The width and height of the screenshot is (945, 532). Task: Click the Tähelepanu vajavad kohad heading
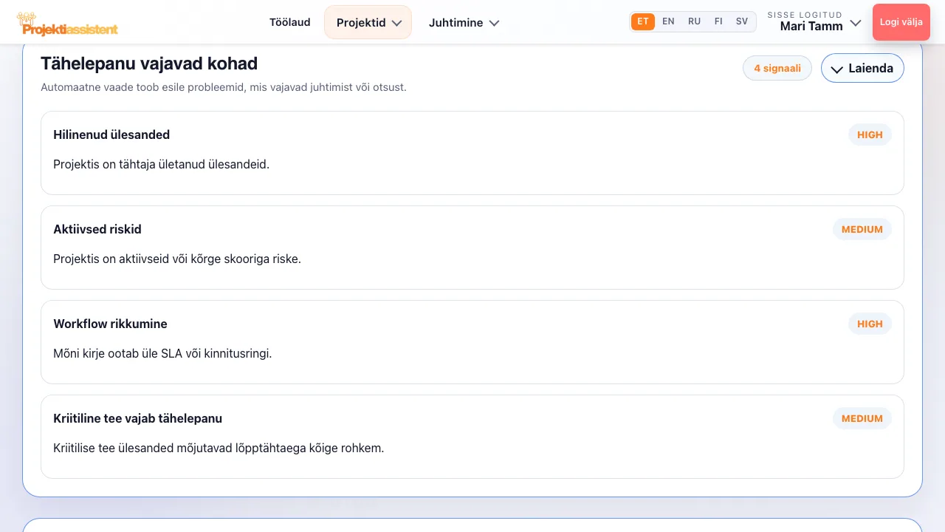[149, 64]
